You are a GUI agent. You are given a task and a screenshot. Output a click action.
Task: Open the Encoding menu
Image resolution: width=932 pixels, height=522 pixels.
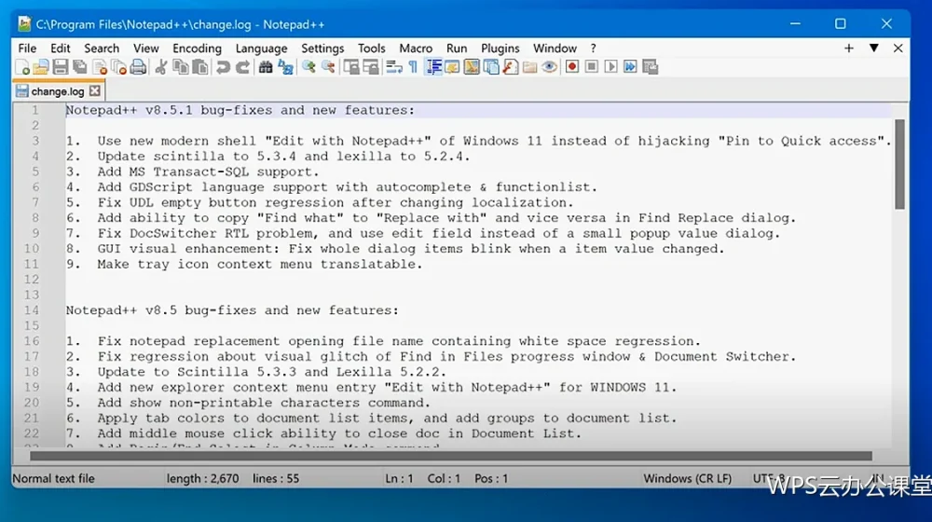point(197,48)
